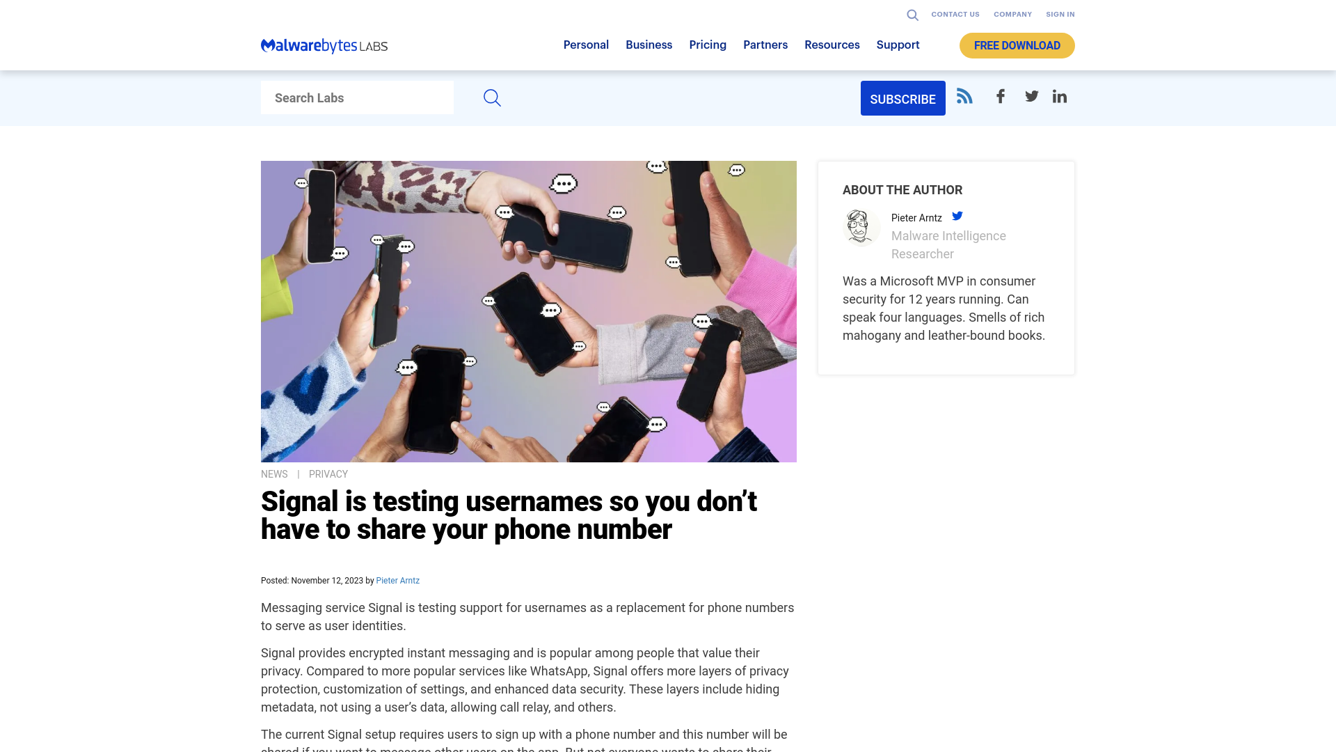The image size is (1336, 752).
Task: Click FREE DOWNLOAD button
Action: (x=1017, y=45)
